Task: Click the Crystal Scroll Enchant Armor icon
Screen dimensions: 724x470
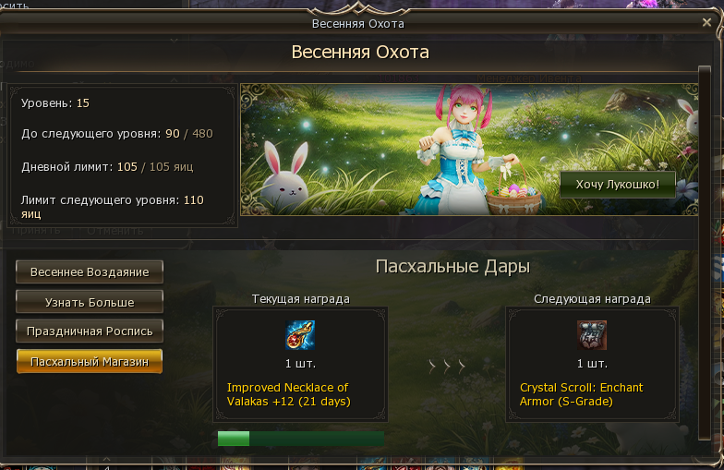Action: click(592, 334)
